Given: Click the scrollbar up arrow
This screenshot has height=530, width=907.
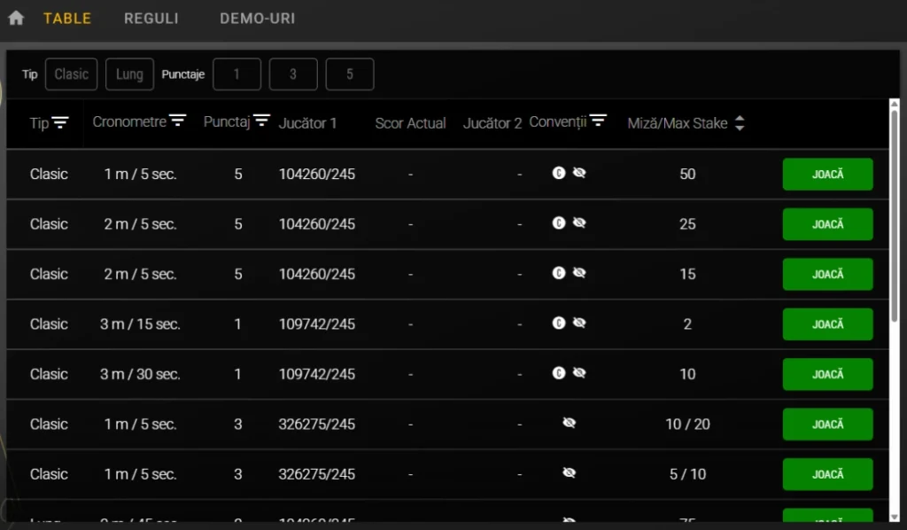Looking at the screenshot, I should [x=895, y=105].
